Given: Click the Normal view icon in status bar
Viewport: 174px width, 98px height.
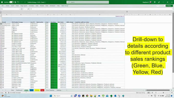Looking at the screenshot, I should pos(149,93).
